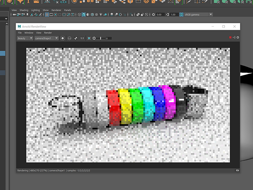Image resolution: width=253 pixels, height=190 pixels.
Task: Expand the left panel dropdown arrow
Action: 6,19
